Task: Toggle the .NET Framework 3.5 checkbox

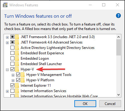Action: point(12,37)
